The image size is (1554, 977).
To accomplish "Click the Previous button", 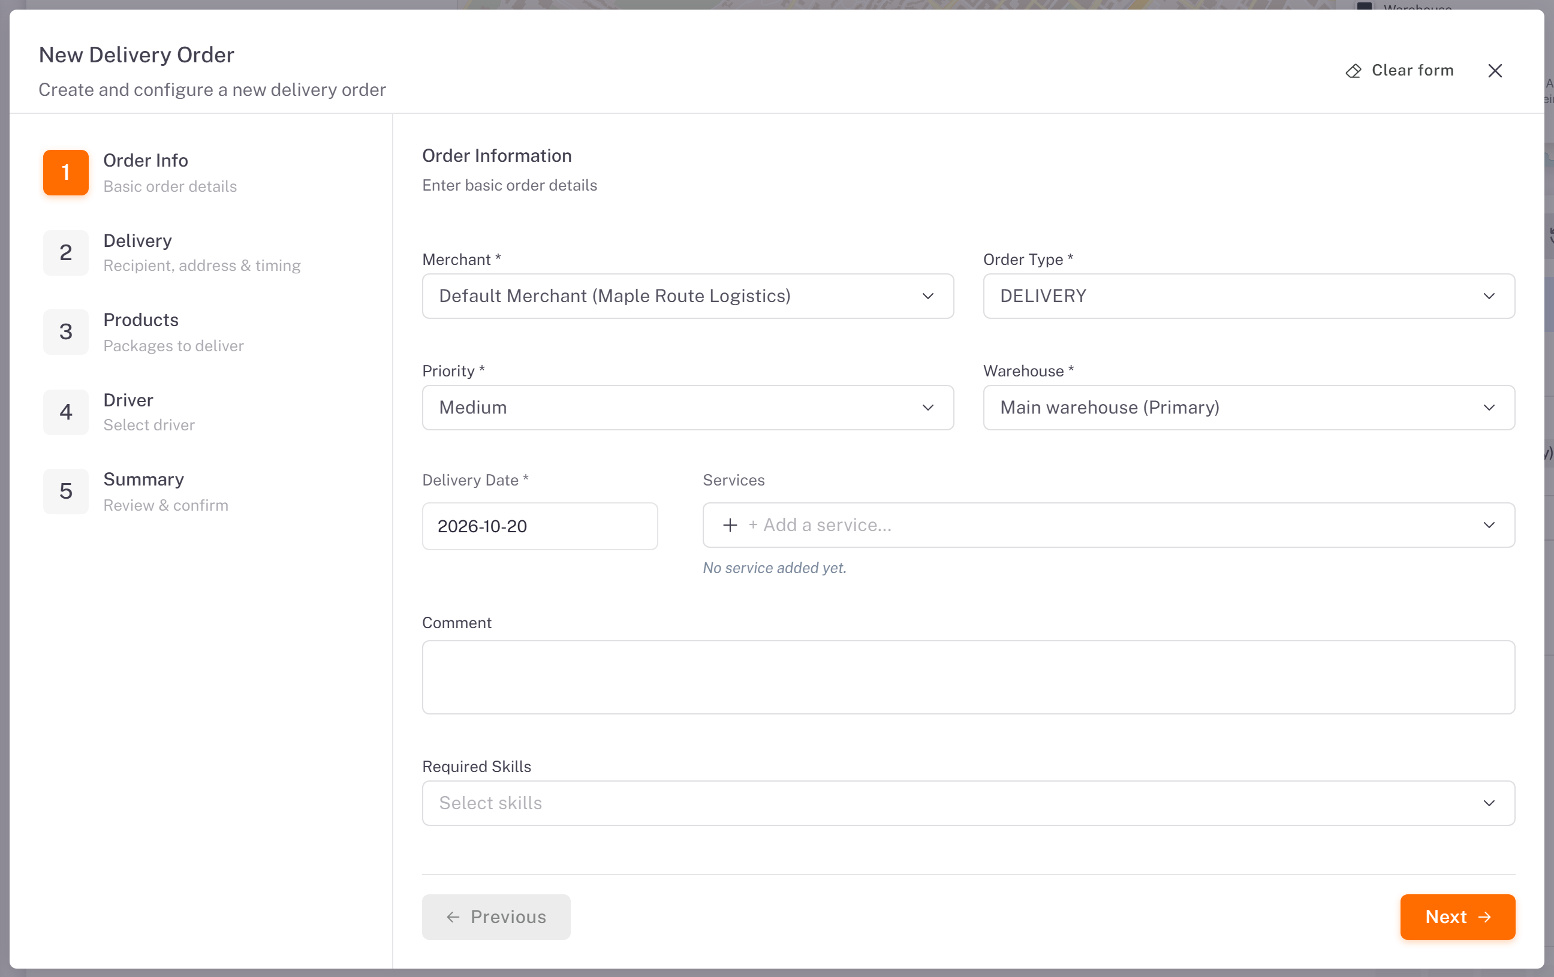I will [496, 917].
